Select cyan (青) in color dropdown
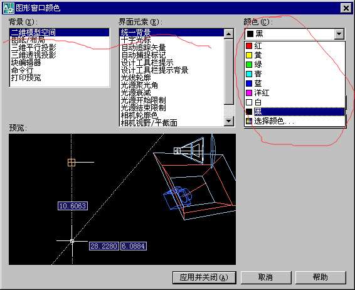 295,74
